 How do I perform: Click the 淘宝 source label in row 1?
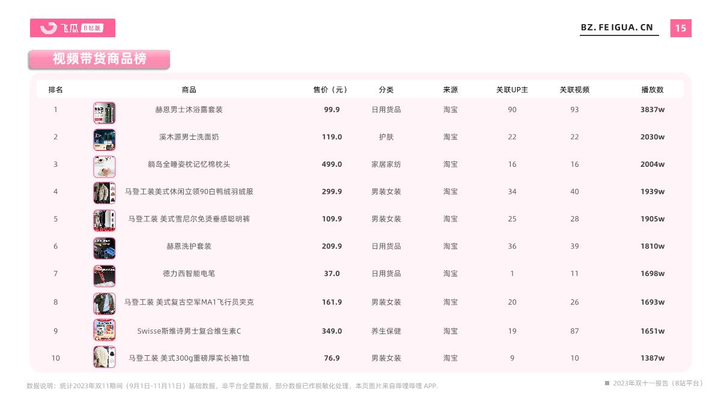pos(451,110)
